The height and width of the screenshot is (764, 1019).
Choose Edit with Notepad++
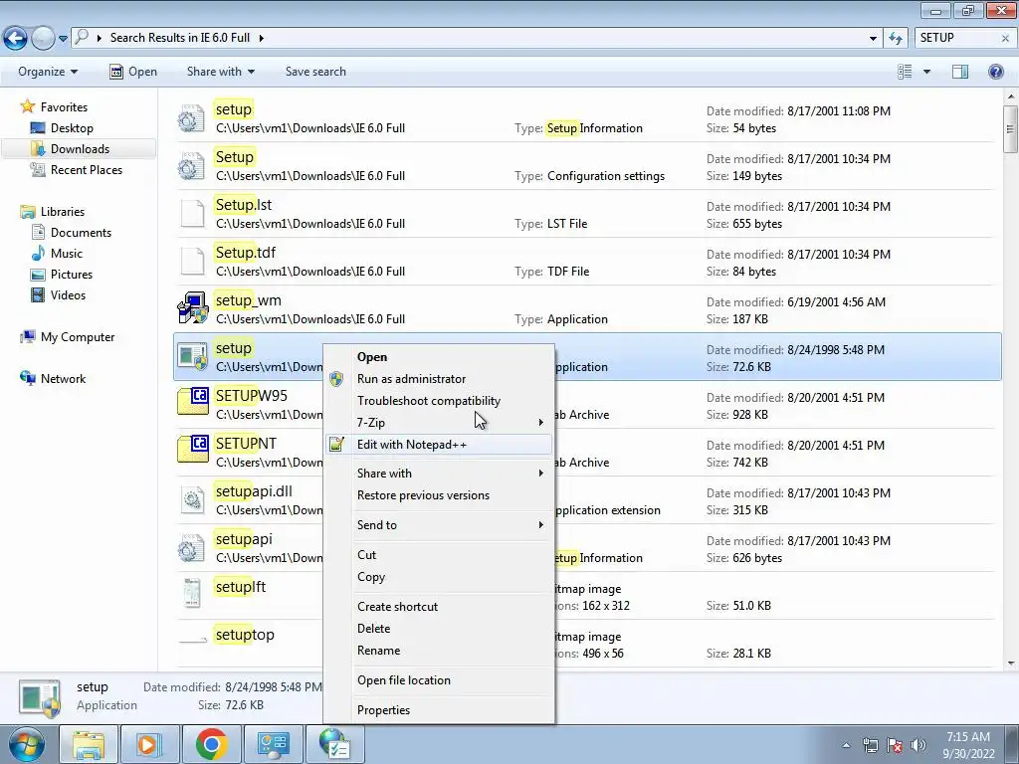(439, 445)
